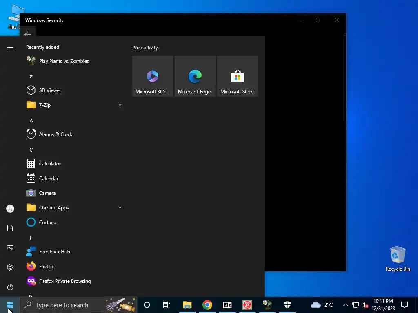Open the 7-Zip folder entry
This screenshot has width=418, height=313.
pos(74,105)
